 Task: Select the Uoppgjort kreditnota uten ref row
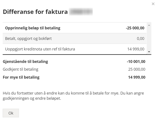point(75,49)
